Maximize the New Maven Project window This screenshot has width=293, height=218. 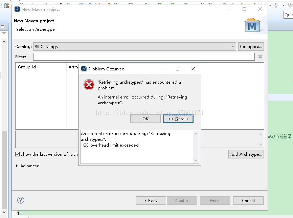(x=244, y=9)
